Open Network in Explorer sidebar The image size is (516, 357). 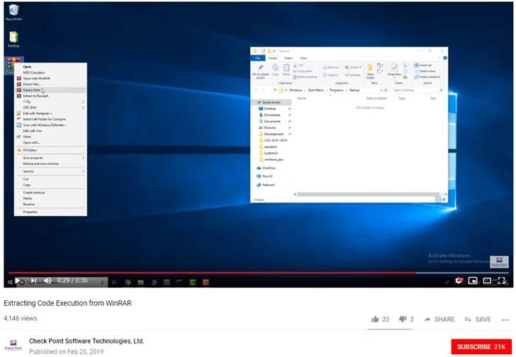(x=266, y=185)
